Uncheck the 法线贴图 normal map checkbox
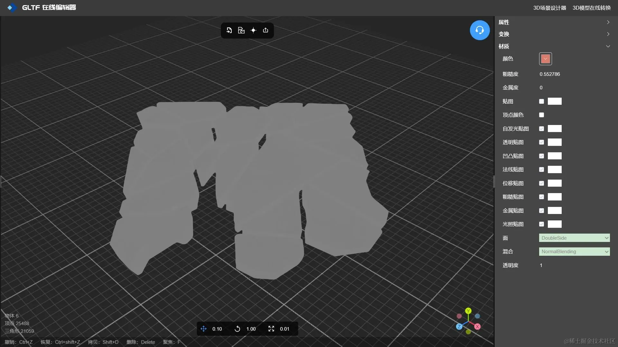This screenshot has height=347, width=618. [x=541, y=170]
